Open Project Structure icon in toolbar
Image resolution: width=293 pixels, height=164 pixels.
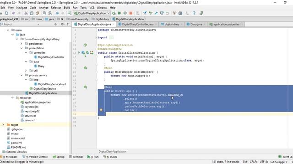[180, 13]
